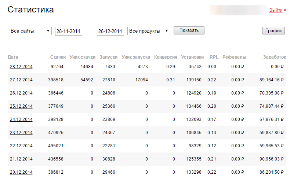Image resolution: width=301 pixels, height=177 pixels.
Task: Open the 24.12.2014 date link
Action: click(21, 119)
